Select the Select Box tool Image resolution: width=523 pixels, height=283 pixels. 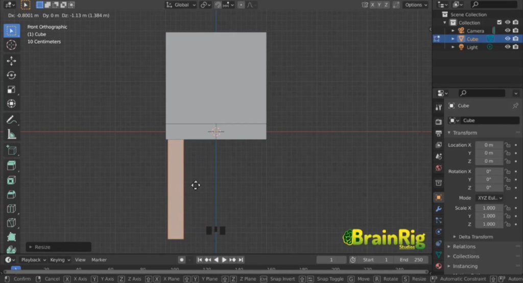coord(11,31)
